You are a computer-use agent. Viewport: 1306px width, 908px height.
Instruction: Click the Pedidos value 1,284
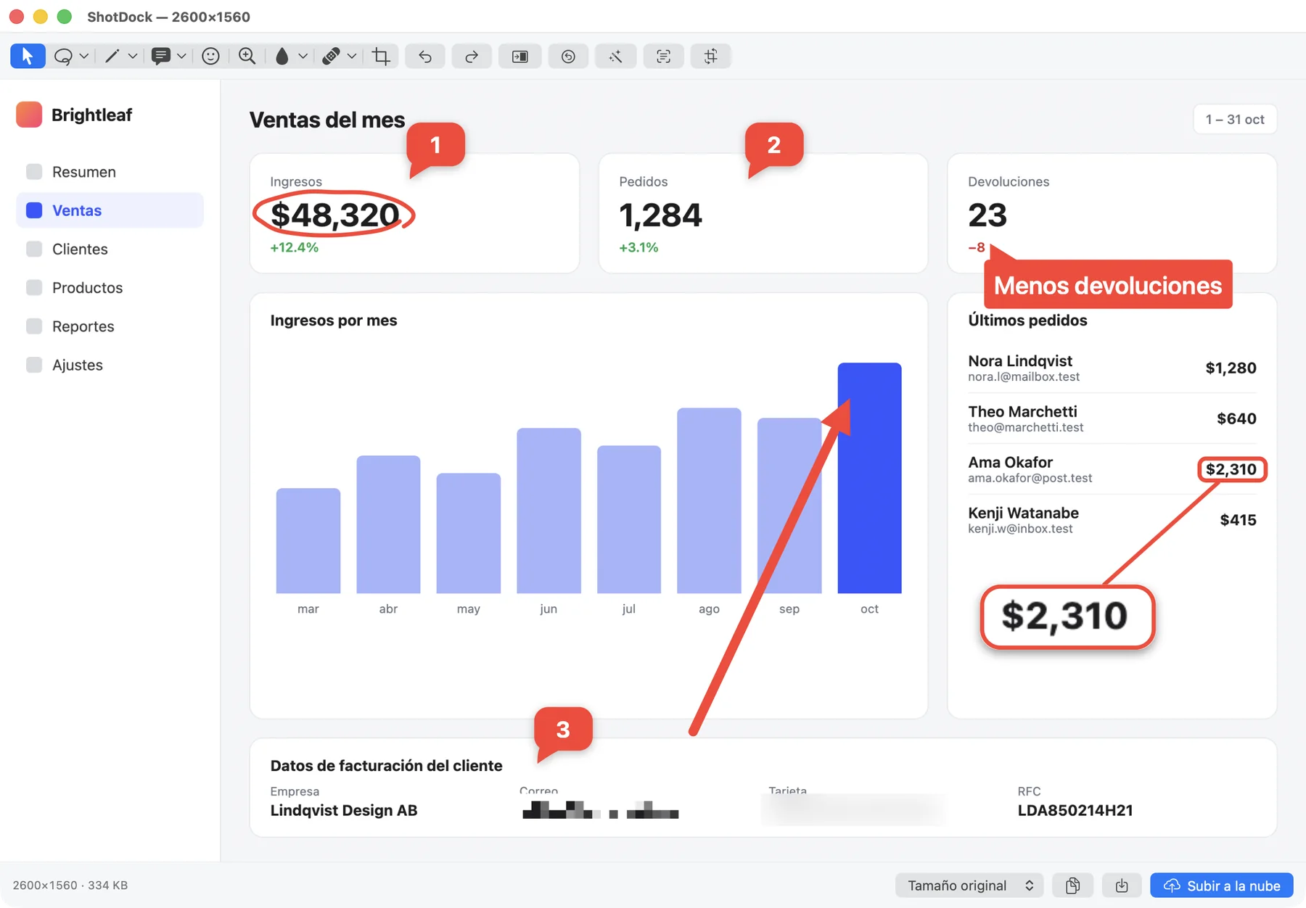pos(660,215)
